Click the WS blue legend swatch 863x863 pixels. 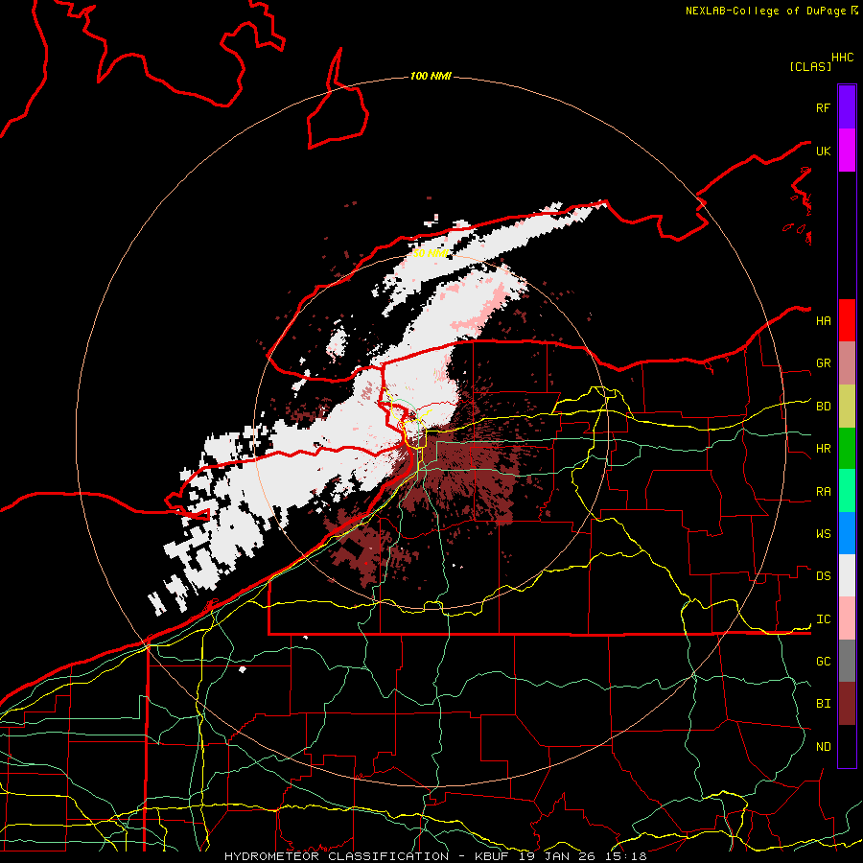pos(847,533)
